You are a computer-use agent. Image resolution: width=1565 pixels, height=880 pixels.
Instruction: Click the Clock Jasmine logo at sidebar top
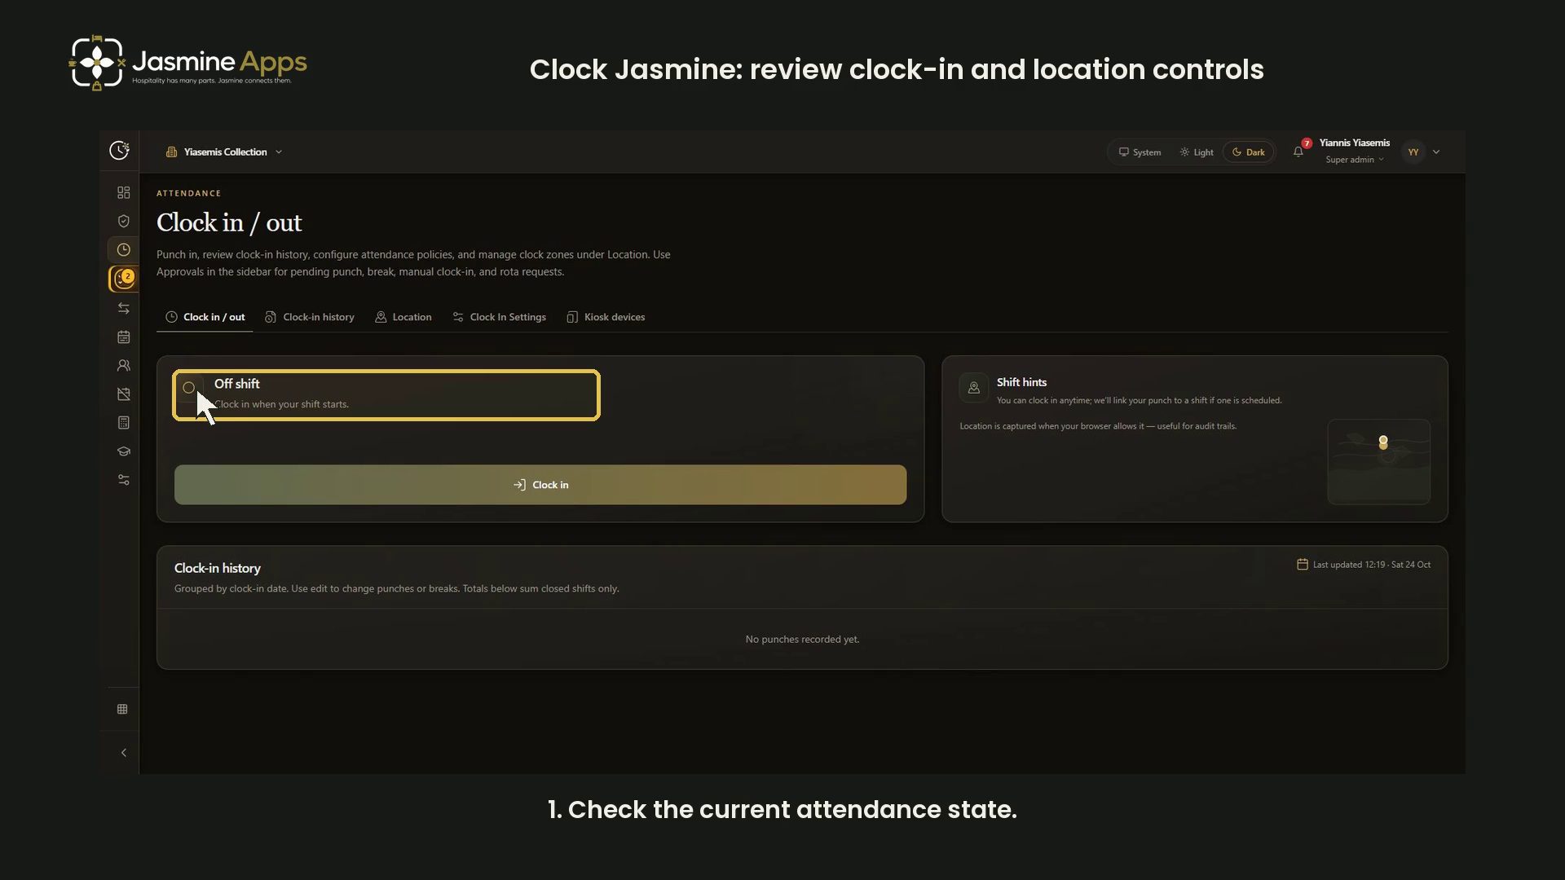[x=119, y=150]
